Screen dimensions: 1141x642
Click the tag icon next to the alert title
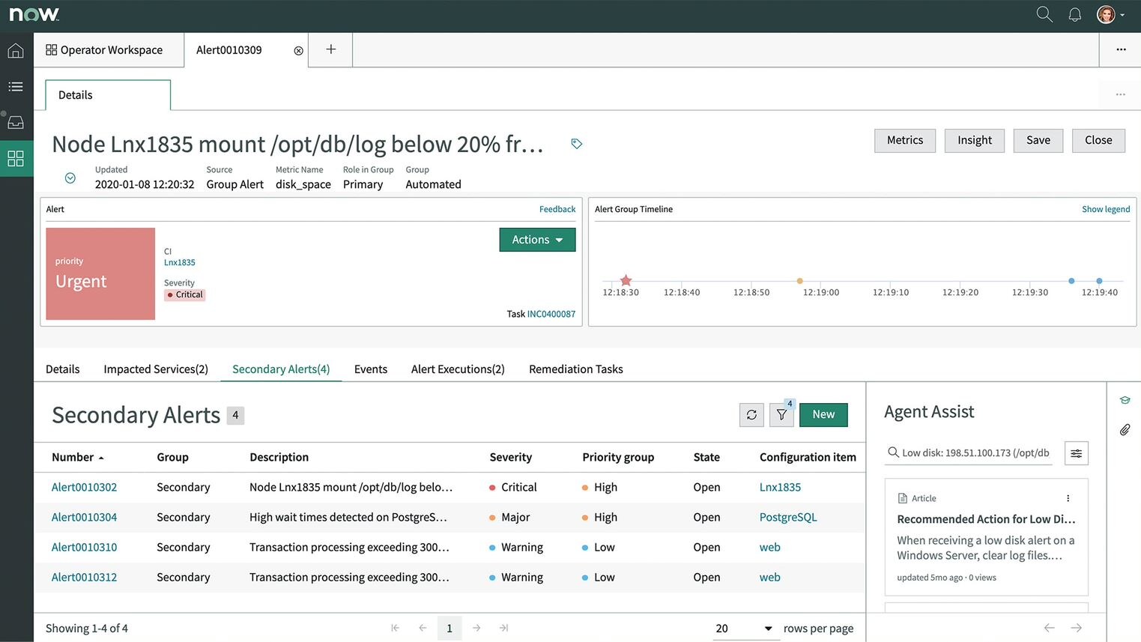576,143
